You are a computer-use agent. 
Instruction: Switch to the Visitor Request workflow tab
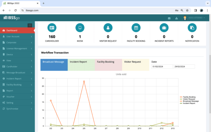(x=136, y=65)
